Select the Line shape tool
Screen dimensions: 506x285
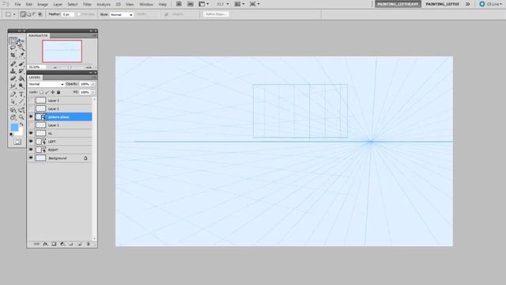tap(21, 101)
